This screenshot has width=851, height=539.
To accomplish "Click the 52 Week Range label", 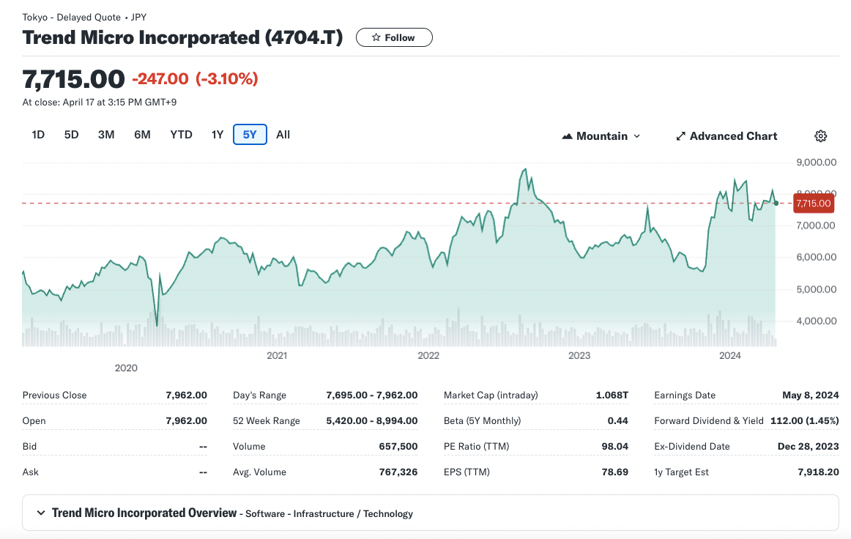I will click(267, 420).
